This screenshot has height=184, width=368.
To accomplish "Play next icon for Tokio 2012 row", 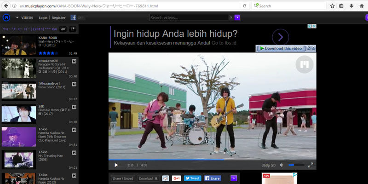I will click(x=74, y=176).
